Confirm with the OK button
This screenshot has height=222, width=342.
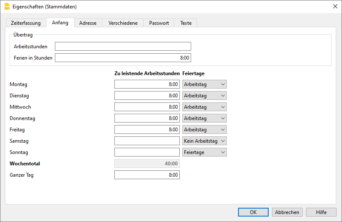(x=253, y=212)
